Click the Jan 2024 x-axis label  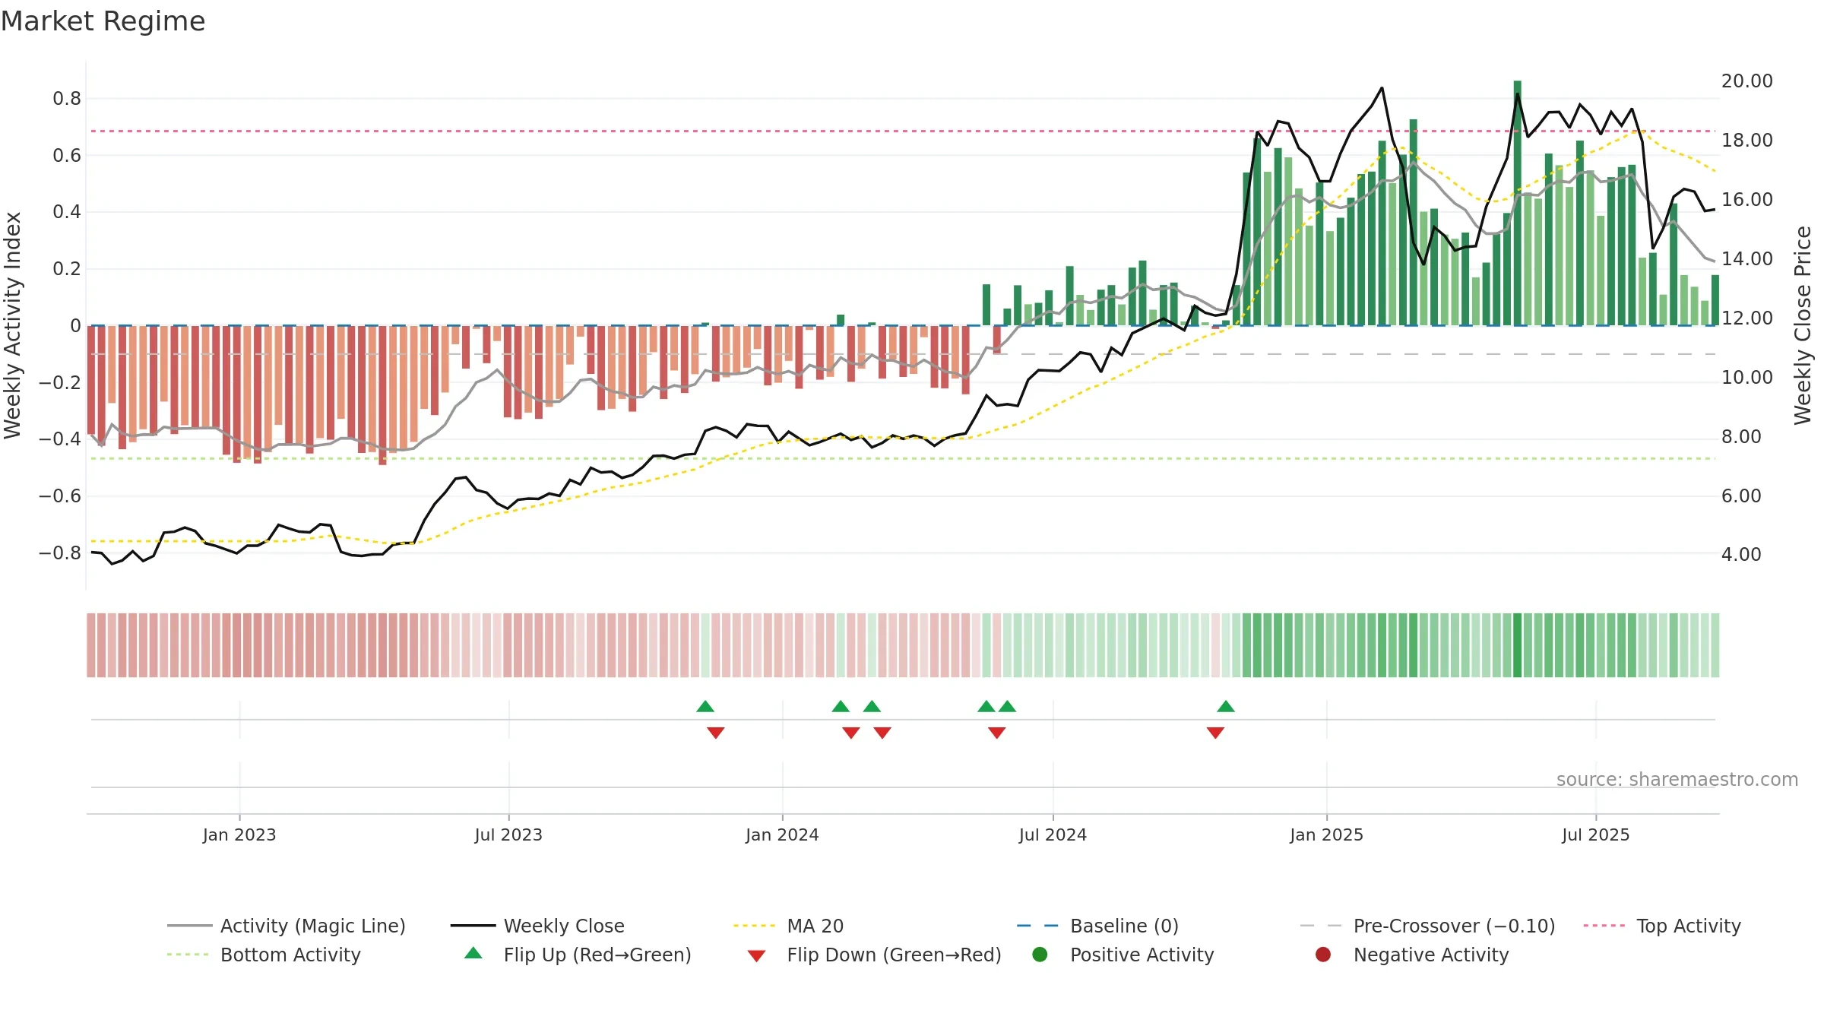[782, 834]
